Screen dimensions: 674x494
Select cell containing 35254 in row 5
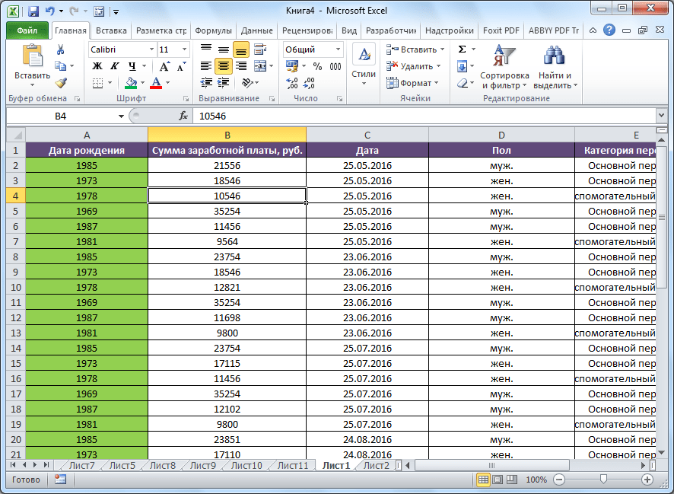click(227, 211)
